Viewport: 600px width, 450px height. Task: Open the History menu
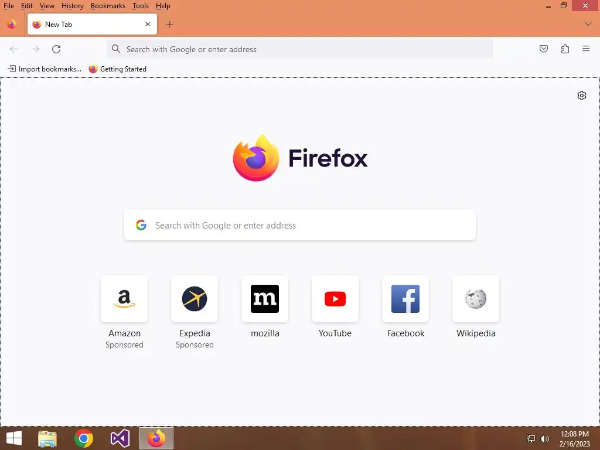click(x=72, y=6)
